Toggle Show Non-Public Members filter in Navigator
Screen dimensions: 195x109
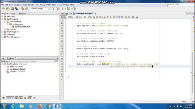click(x=16, y=98)
